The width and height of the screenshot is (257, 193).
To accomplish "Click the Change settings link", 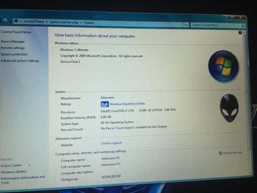I will point(232,153).
